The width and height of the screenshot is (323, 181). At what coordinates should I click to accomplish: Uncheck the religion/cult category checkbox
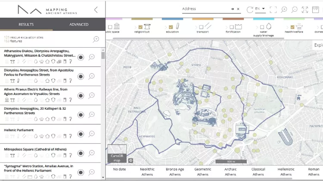140,27
